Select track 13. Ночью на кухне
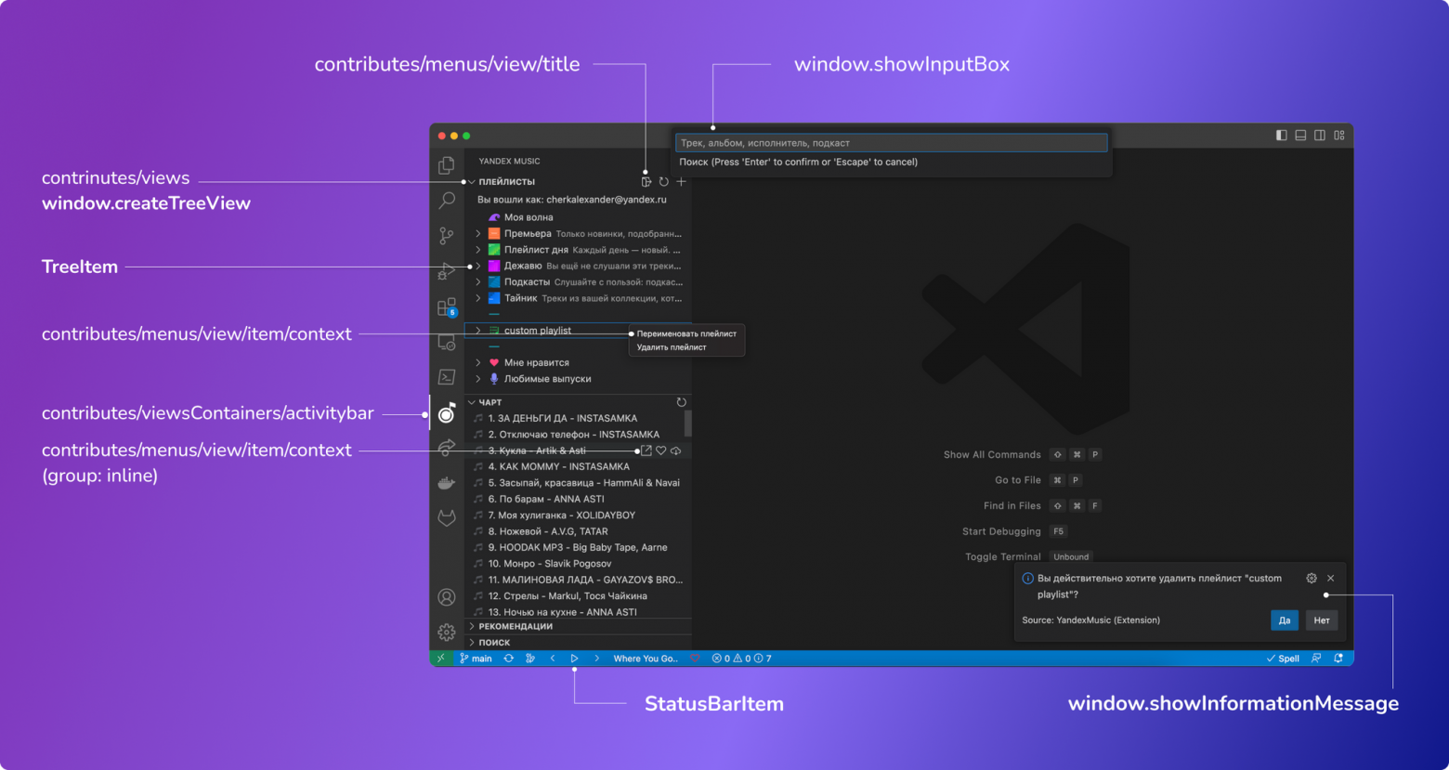The height and width of the screenshot is (770, 1449). click(563, 612)
